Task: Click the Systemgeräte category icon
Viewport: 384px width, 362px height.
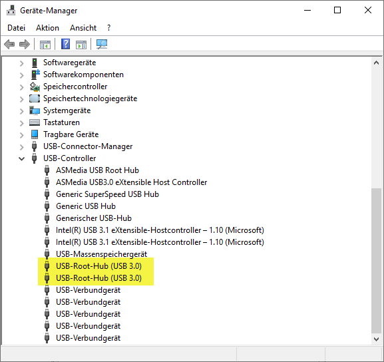Action: pyautogui.click(x=35, y=110)
